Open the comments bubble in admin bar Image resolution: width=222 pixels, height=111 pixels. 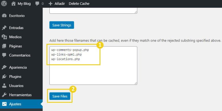37,4
